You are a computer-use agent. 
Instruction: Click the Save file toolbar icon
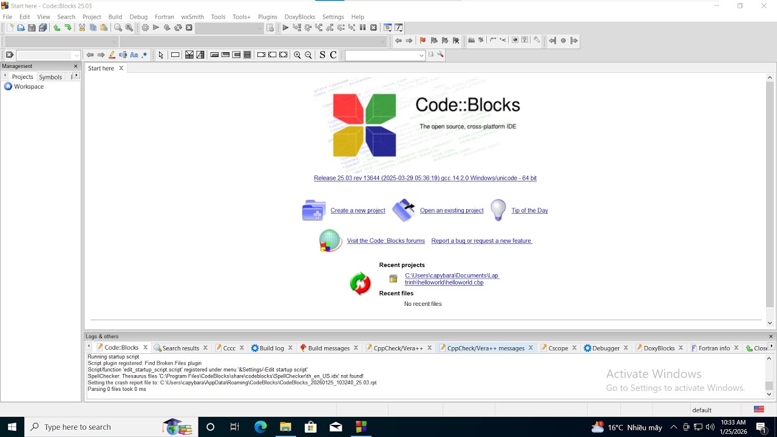[x=32, y=28]
